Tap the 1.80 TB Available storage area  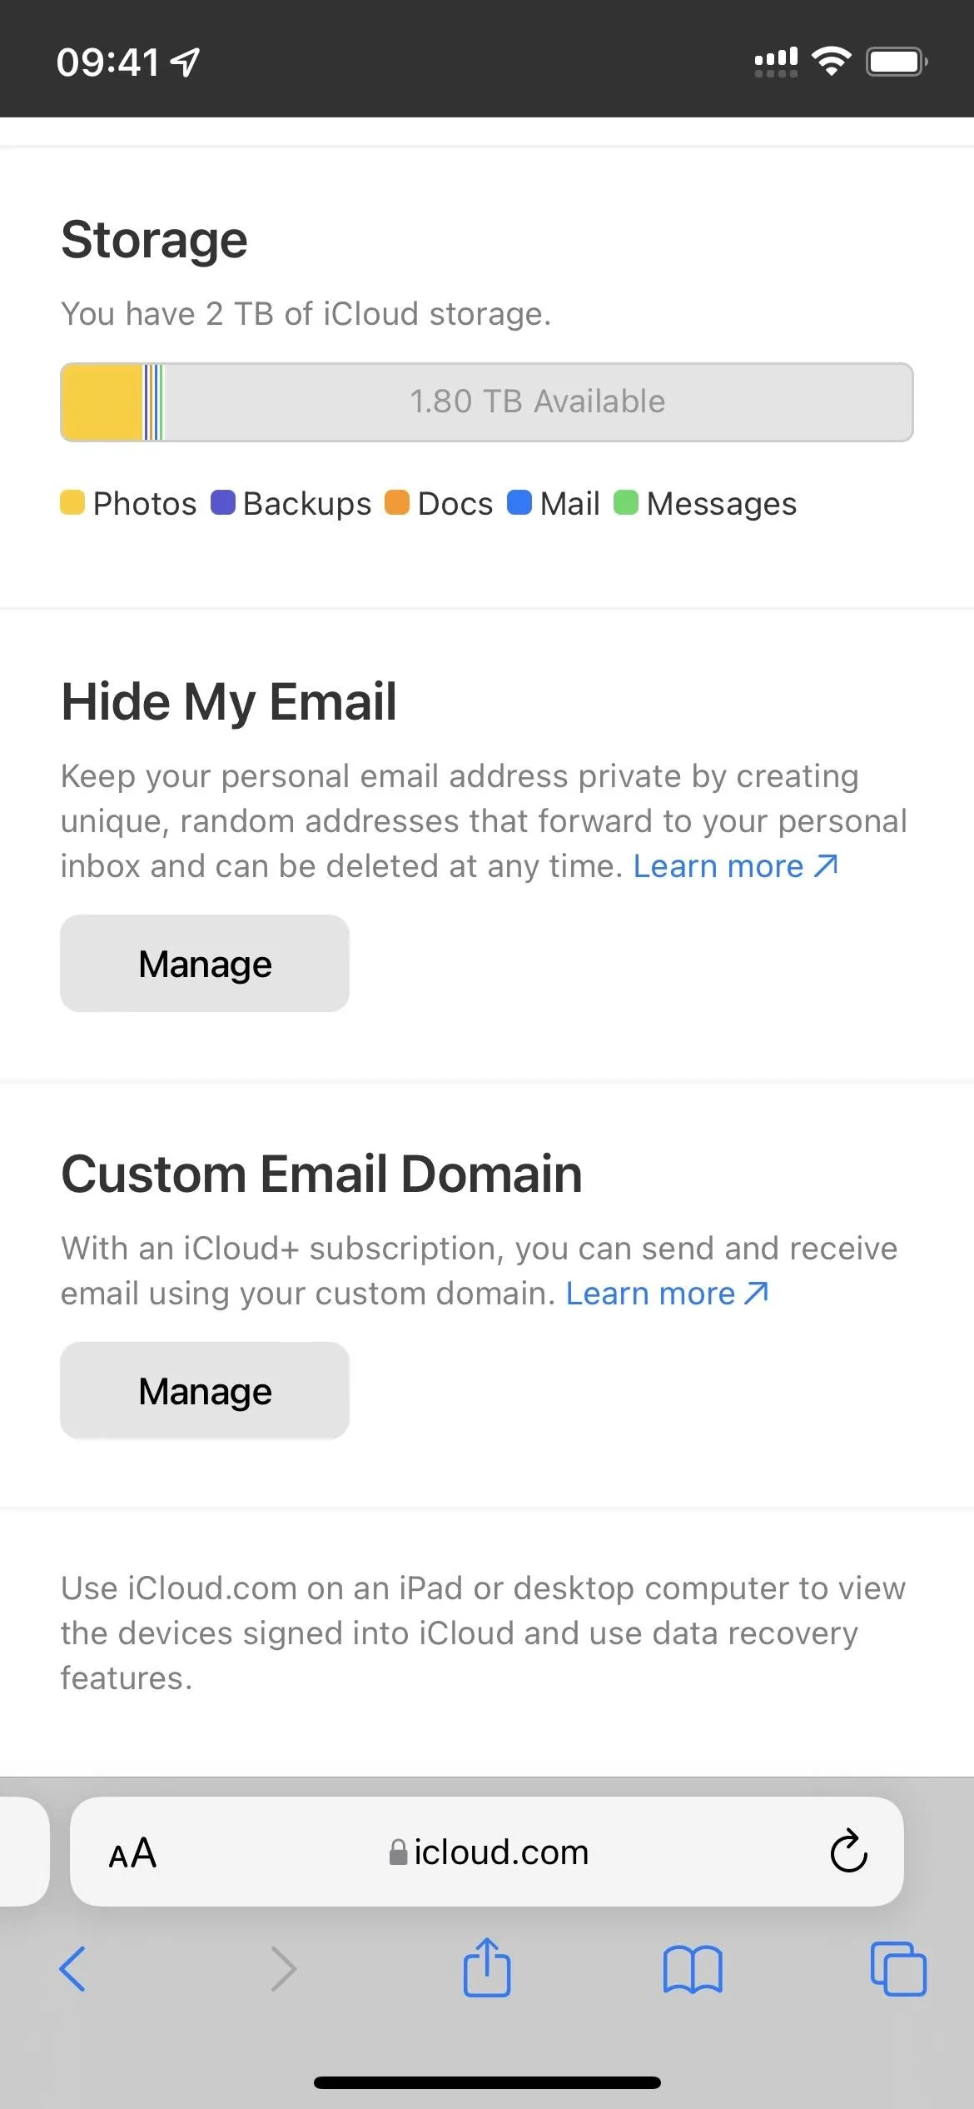538,402
